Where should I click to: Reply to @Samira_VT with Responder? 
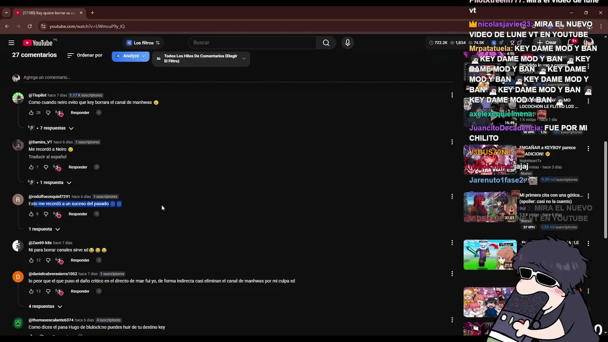78,167
